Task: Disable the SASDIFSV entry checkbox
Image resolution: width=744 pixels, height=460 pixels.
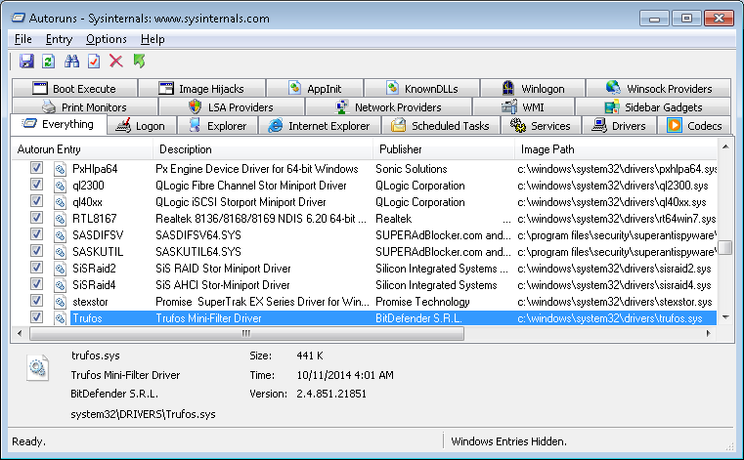Action: coord(36,234)
